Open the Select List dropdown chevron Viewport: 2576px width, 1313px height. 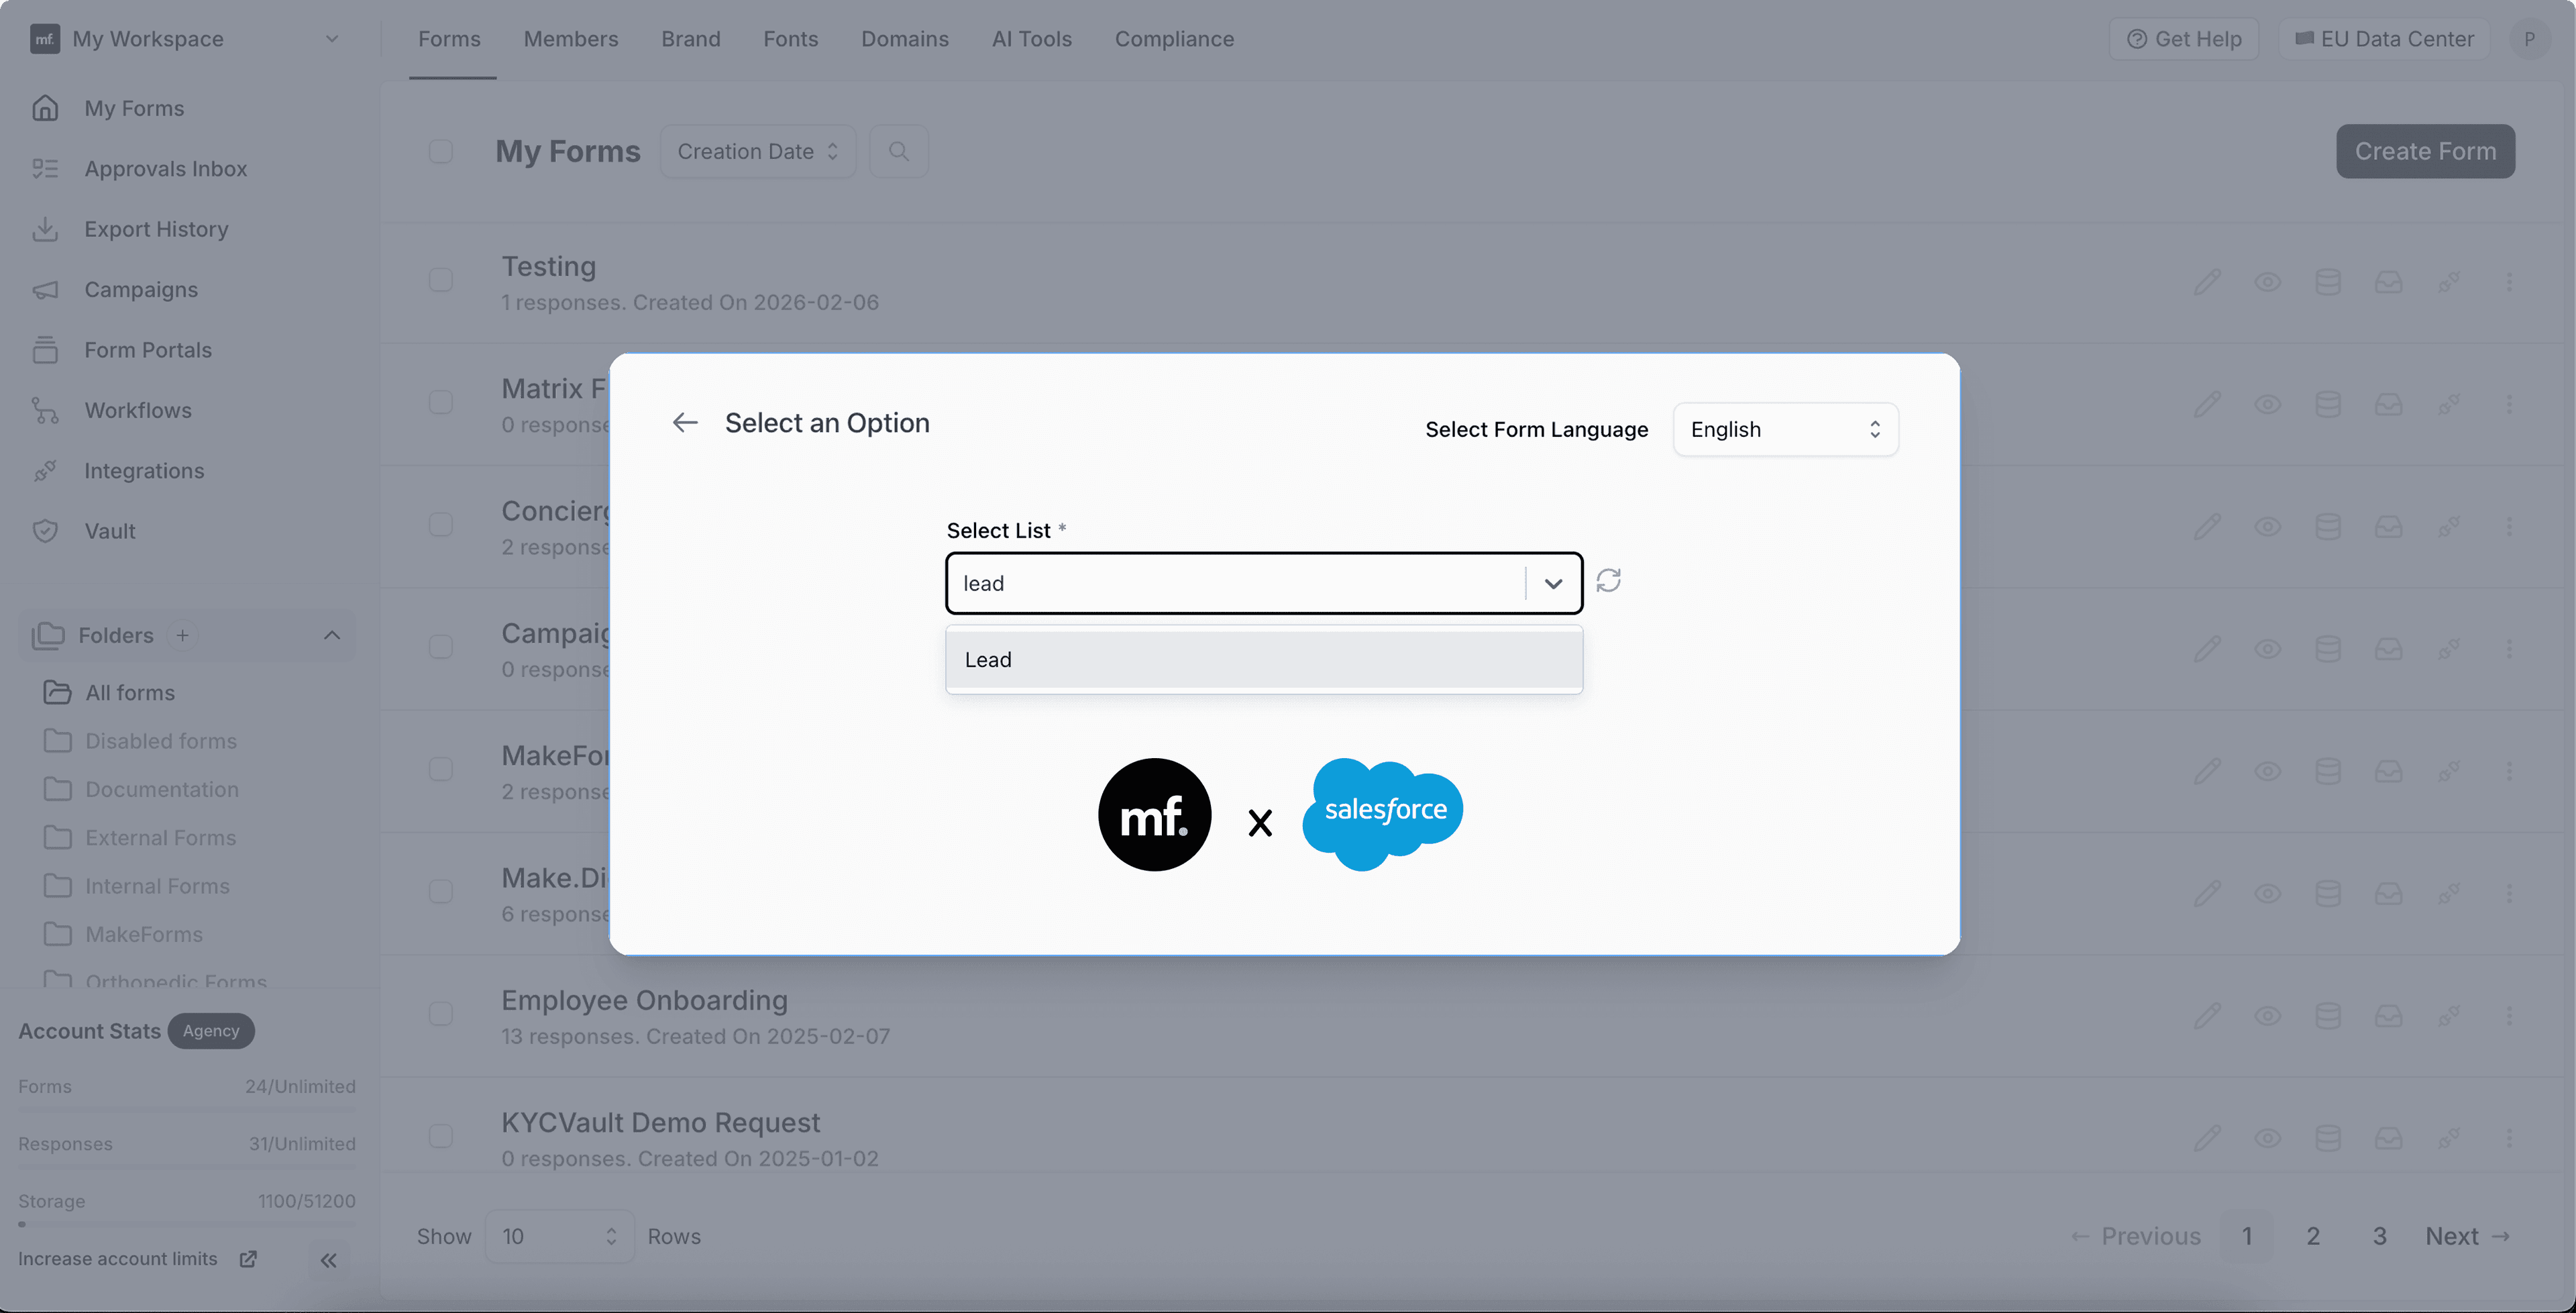point(1553,583)
